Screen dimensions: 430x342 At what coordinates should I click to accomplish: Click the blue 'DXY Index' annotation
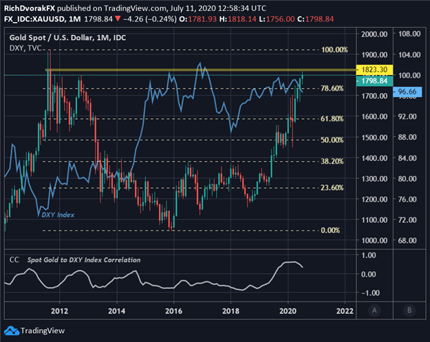pos(58,215)
